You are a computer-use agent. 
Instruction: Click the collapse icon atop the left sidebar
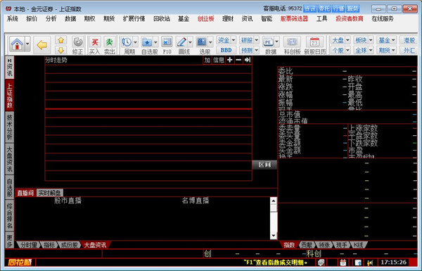pos(9,61)
